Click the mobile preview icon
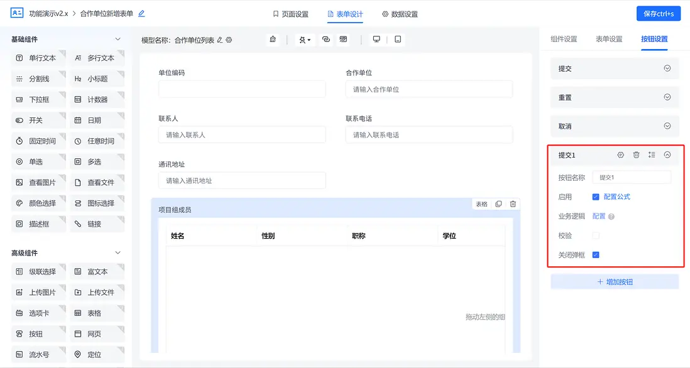Viewport: 690px width, 368px height. [x=397, y=38]
